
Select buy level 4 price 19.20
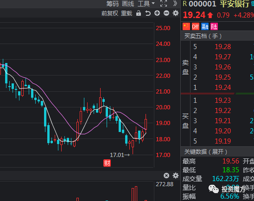223,131
